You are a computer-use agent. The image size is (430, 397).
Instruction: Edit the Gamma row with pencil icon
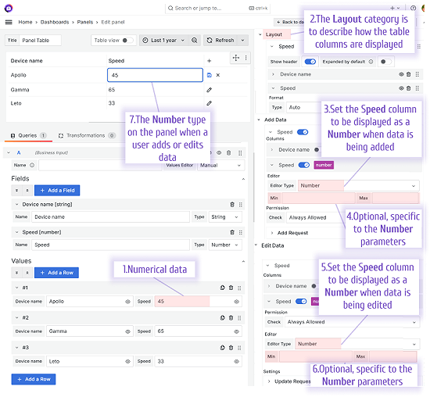click(210, 90)
